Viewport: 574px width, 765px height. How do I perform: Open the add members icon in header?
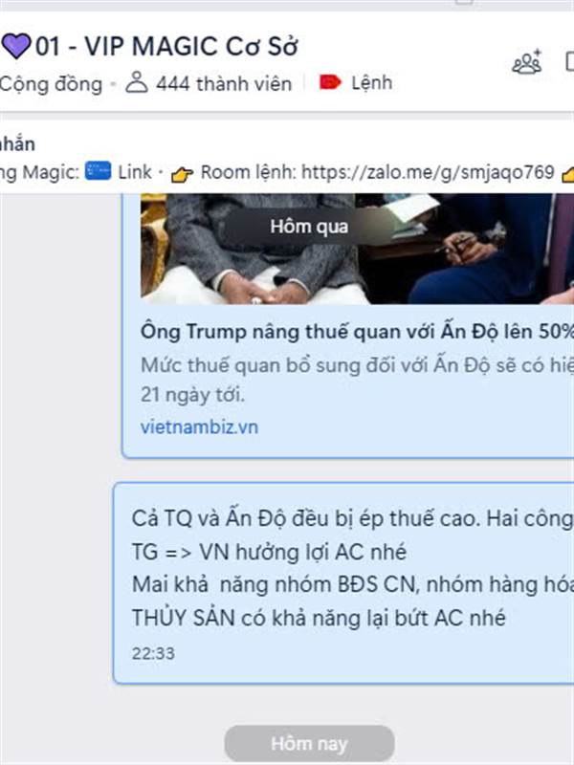[x=527, y=61]
